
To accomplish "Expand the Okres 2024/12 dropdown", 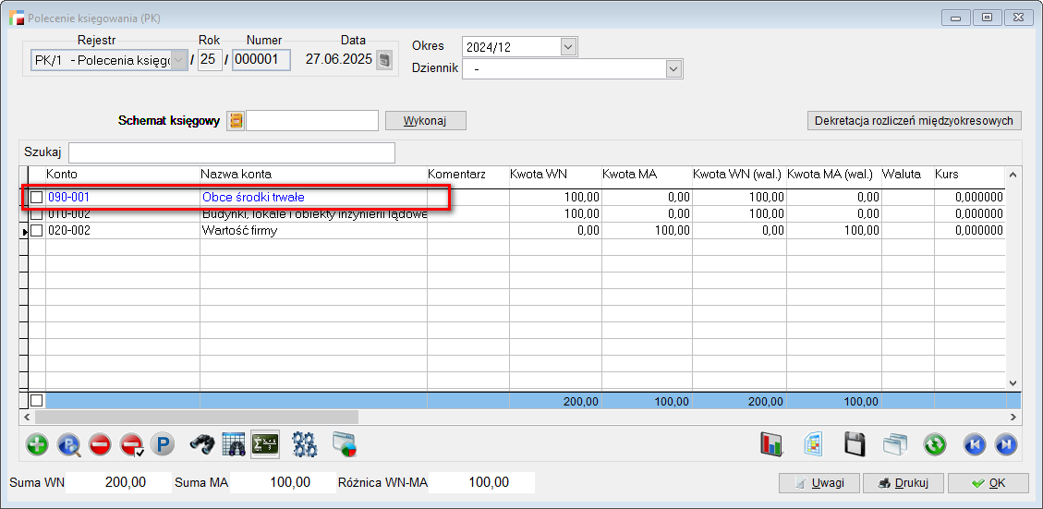I will pyautogui.click(x=569, y=46).
